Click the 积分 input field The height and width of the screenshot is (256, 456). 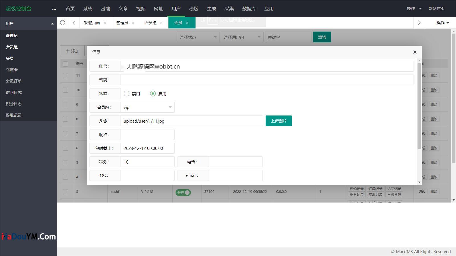(148, 162)
